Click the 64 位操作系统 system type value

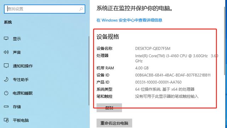click(165, 89)
